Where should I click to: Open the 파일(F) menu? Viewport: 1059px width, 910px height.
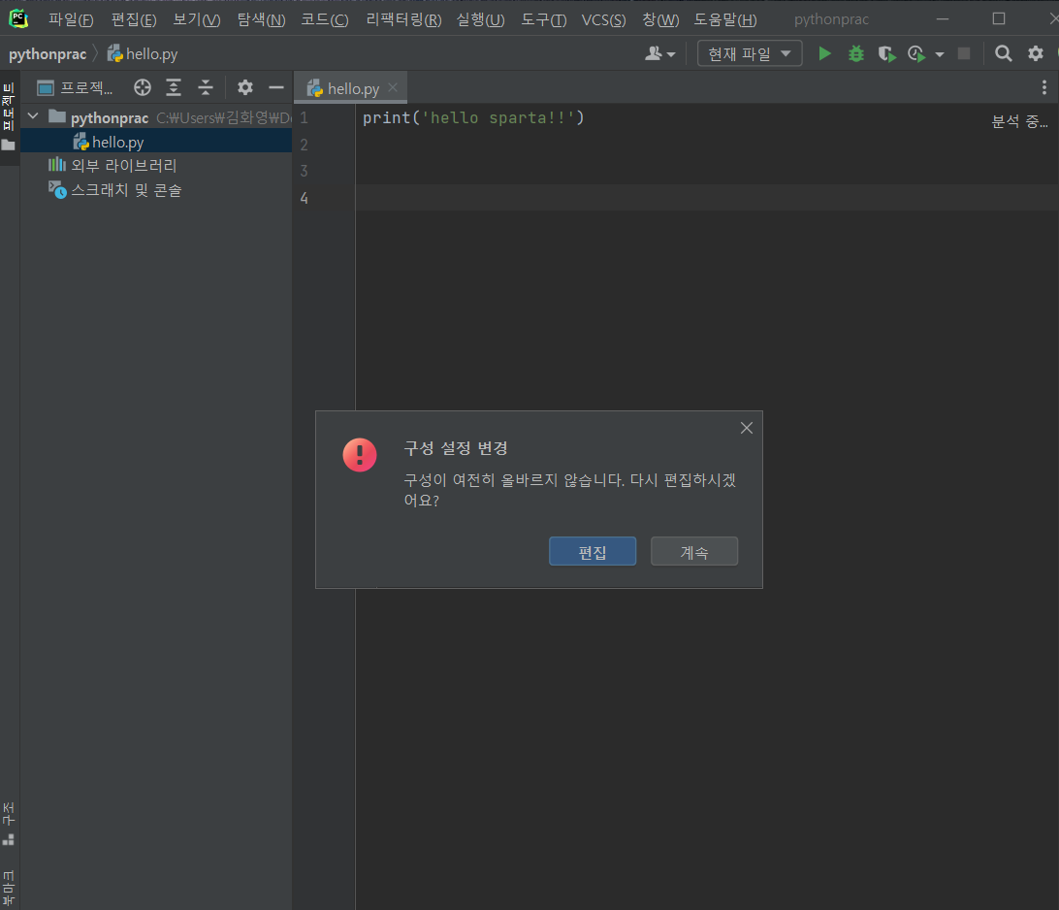[x=70, y=19]
